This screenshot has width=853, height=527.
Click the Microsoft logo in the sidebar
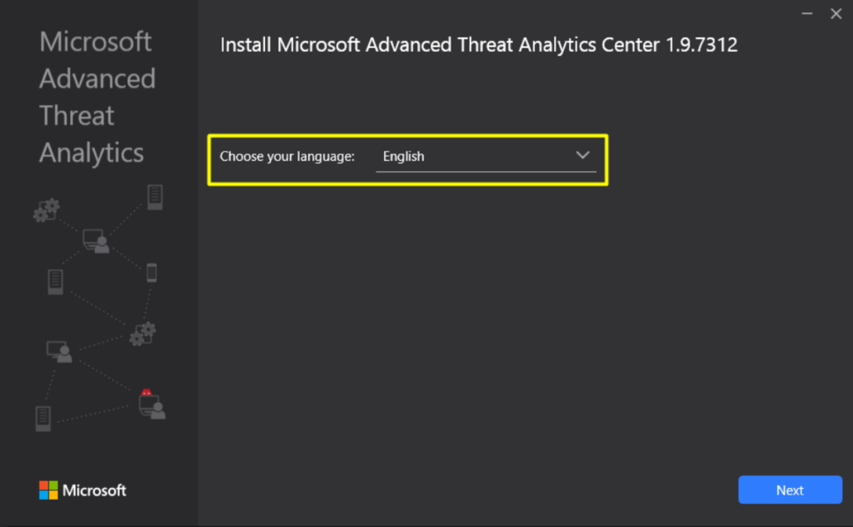coord(82,490)
